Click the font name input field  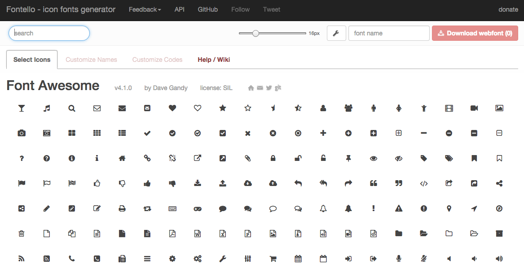[x=389, y=33]
